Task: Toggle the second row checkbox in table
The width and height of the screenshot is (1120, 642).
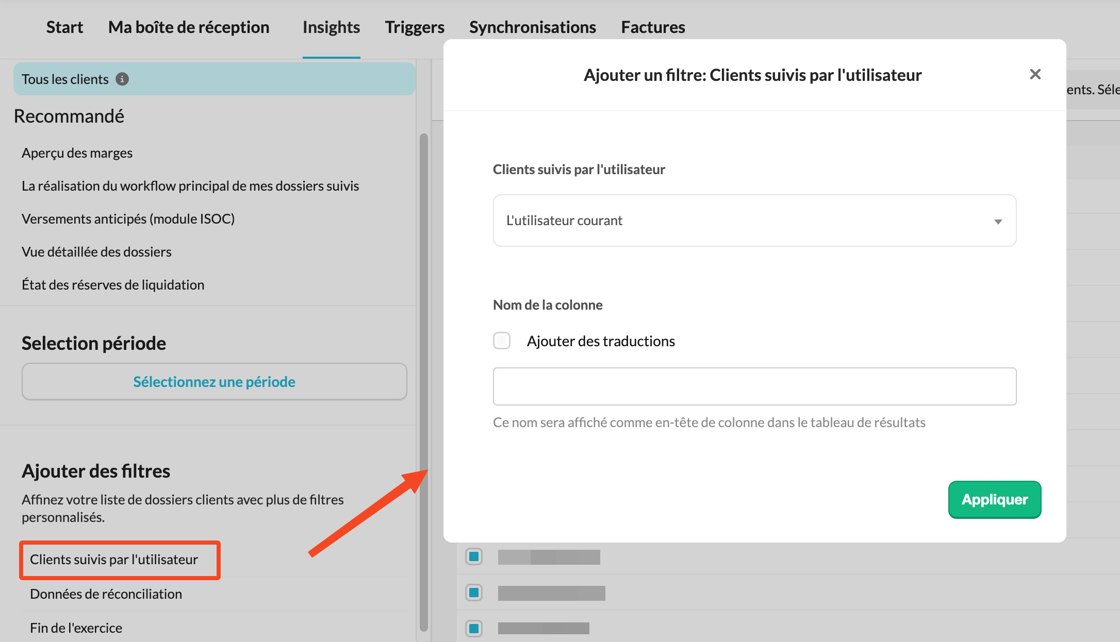Action: pyautogui.click(x=474, y=593)
